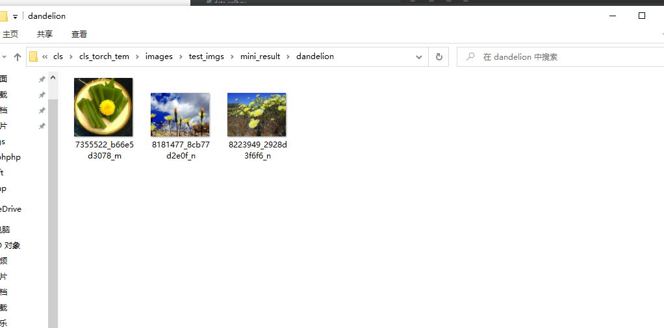Click the search magnifier icon
The width and height of the screenshot is (664, 328).
point(470,57)
